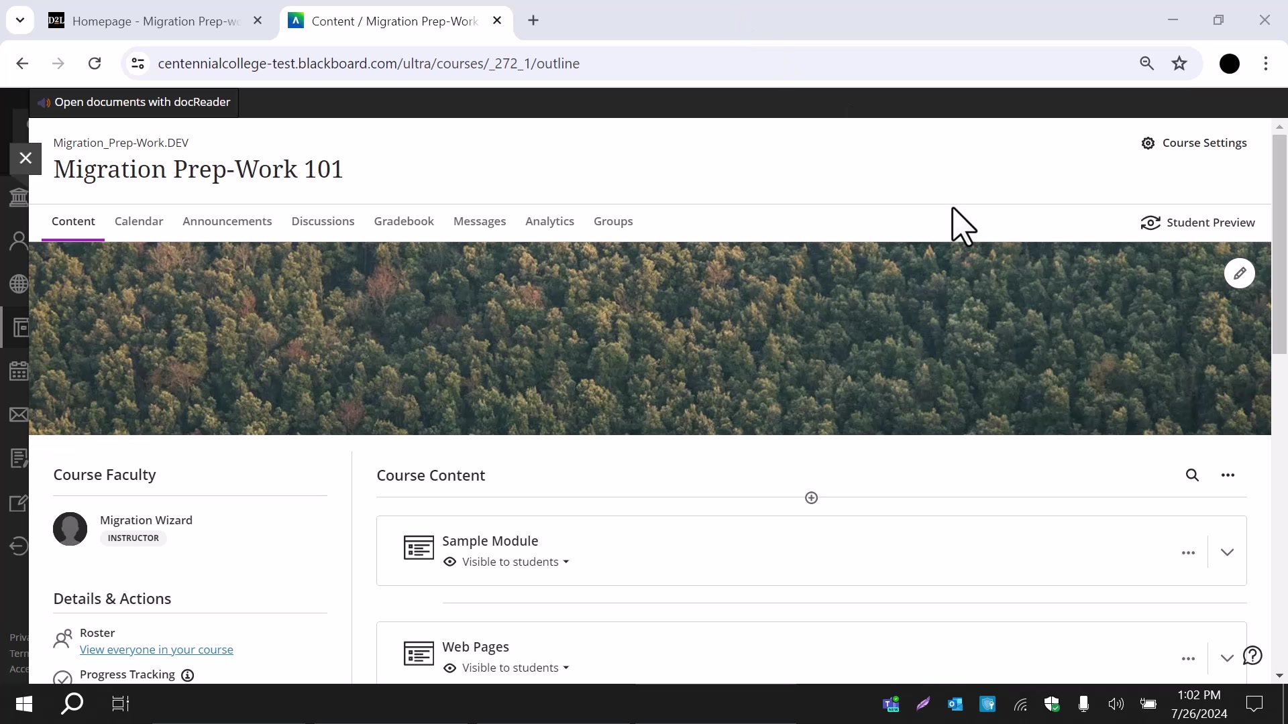Image resolution: width=1288 pixels, height=724 pixels.
Task: Open the Announcements tab
Action: pos(227,221)
